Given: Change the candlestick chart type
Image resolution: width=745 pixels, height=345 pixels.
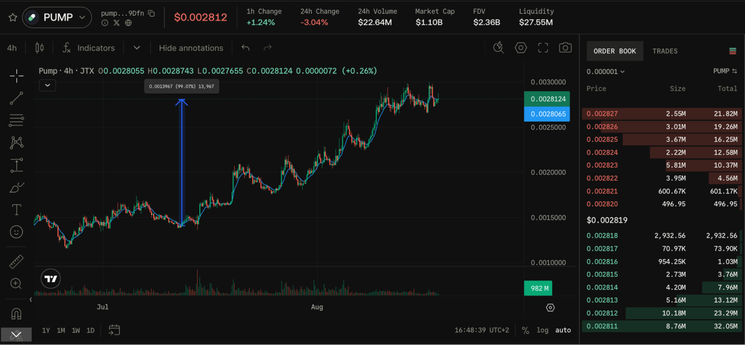Looking at the screenshot, I should point(40,48).
